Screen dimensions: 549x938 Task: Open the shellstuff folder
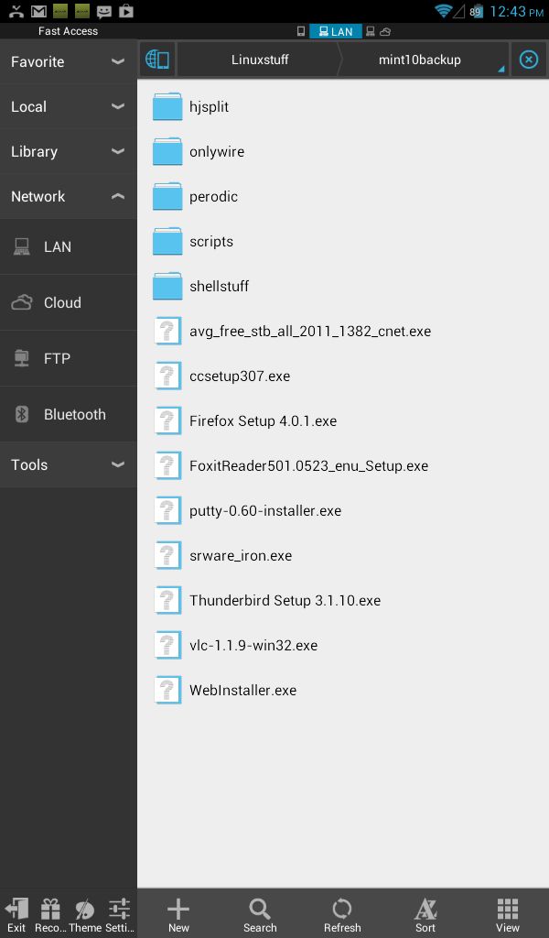[x=343, y=286]
